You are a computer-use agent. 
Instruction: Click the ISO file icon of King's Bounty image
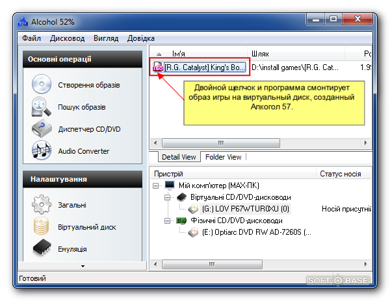pos(158,67)
